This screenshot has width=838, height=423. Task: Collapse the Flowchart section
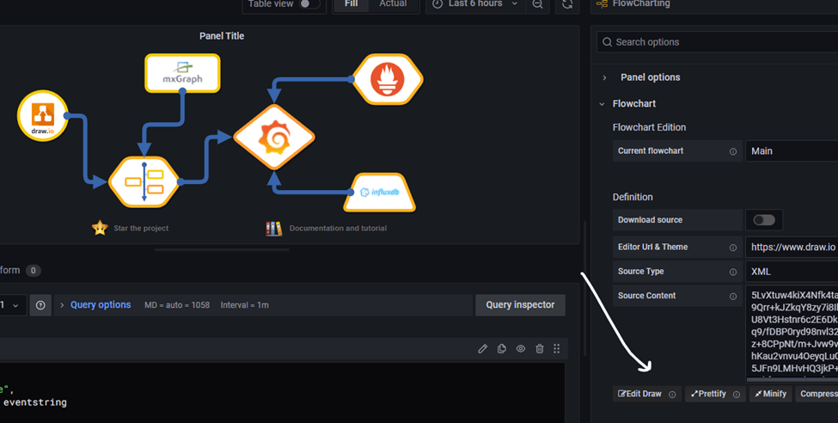633,103
